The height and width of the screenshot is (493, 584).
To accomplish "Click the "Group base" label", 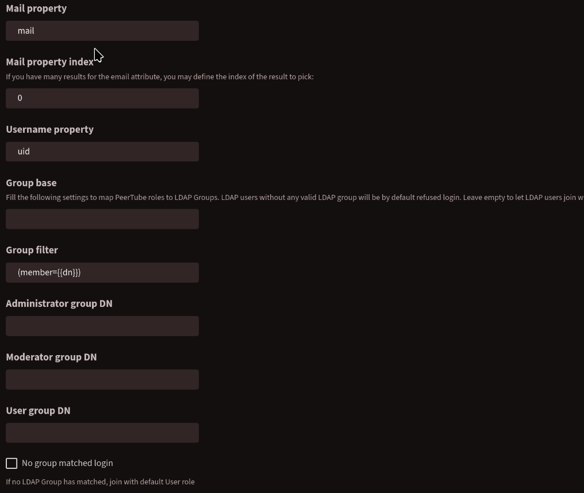I will point(31,183).
